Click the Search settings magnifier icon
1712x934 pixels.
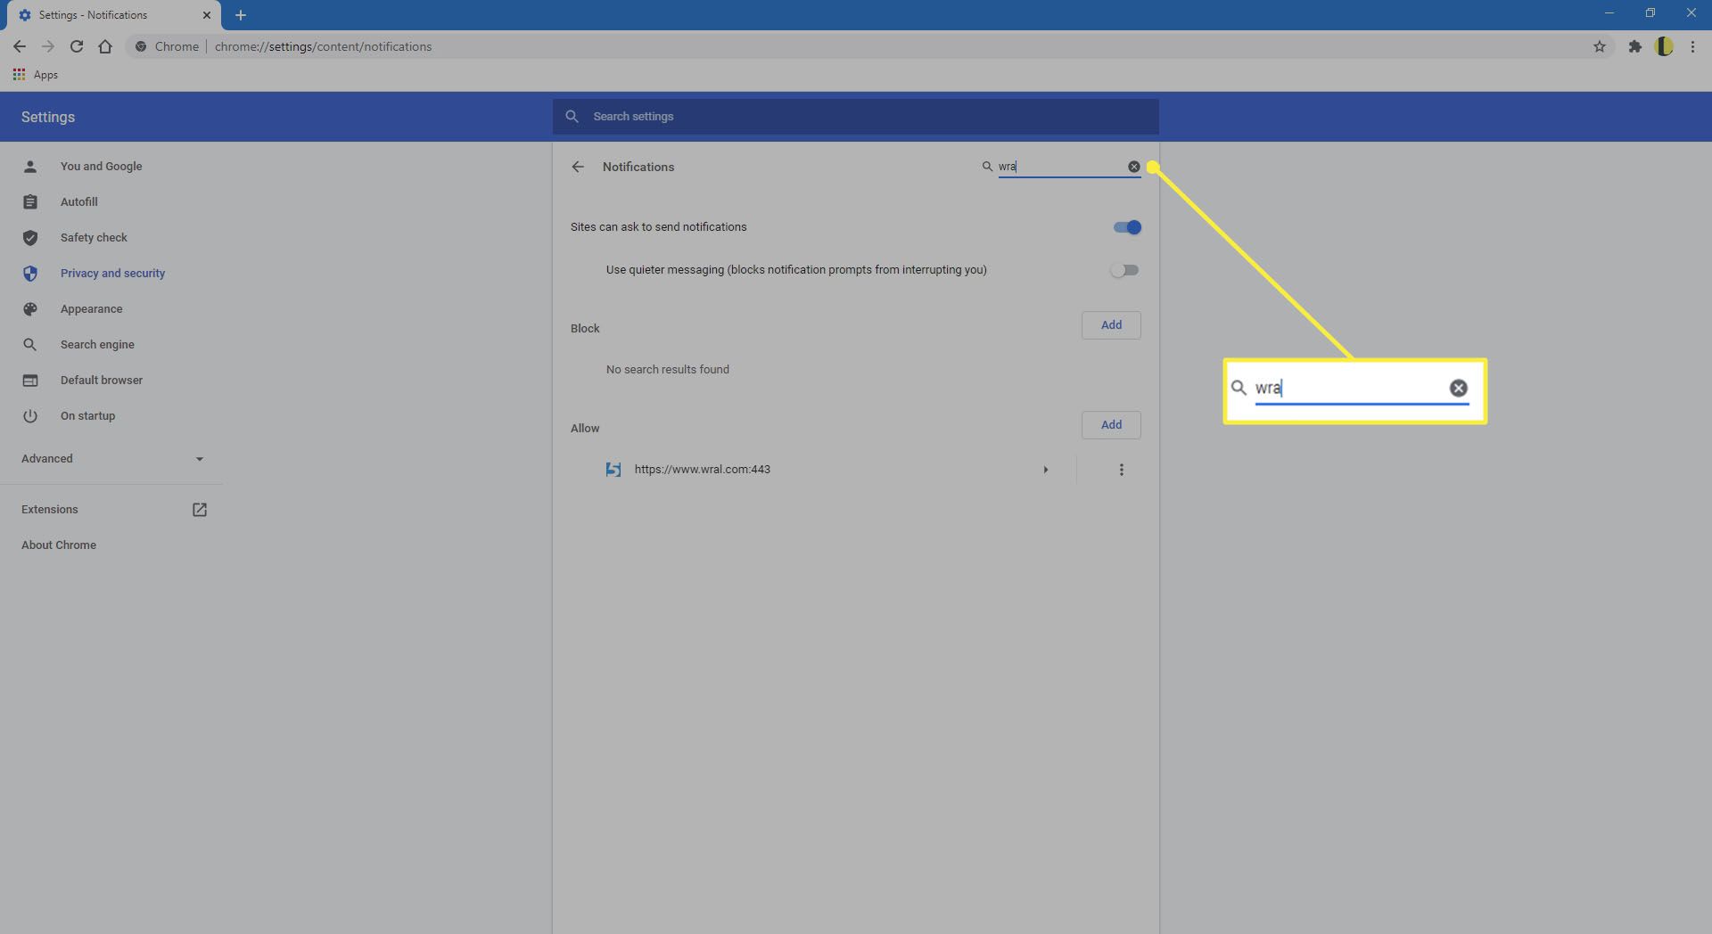[572, 117]
